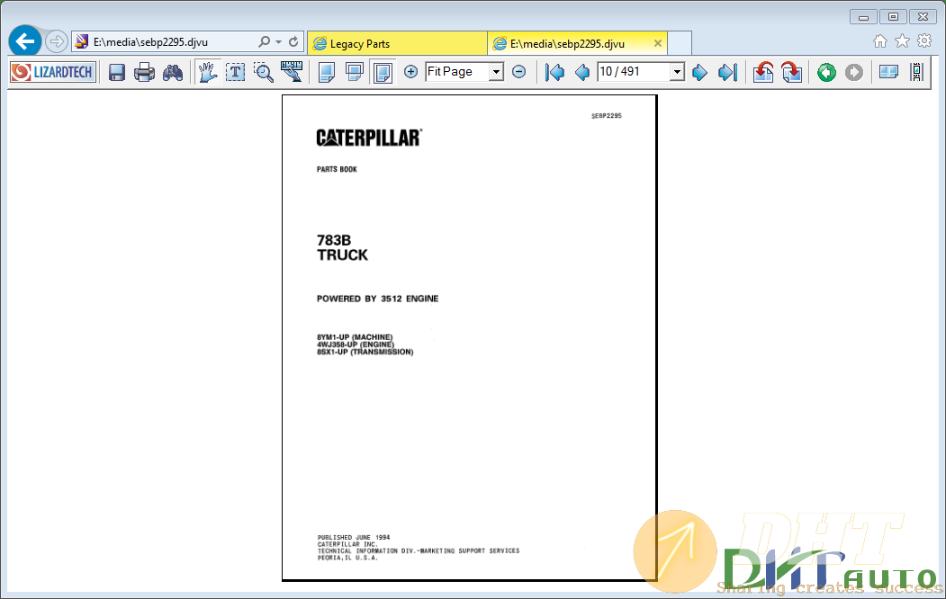Click the browser Back button
Image resolution: width=946 pixels, height=599 pixels.
pos(24,41)
